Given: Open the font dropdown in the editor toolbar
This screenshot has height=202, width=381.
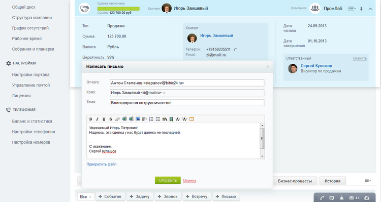Looking at the screenshot, I should (178, 119).
